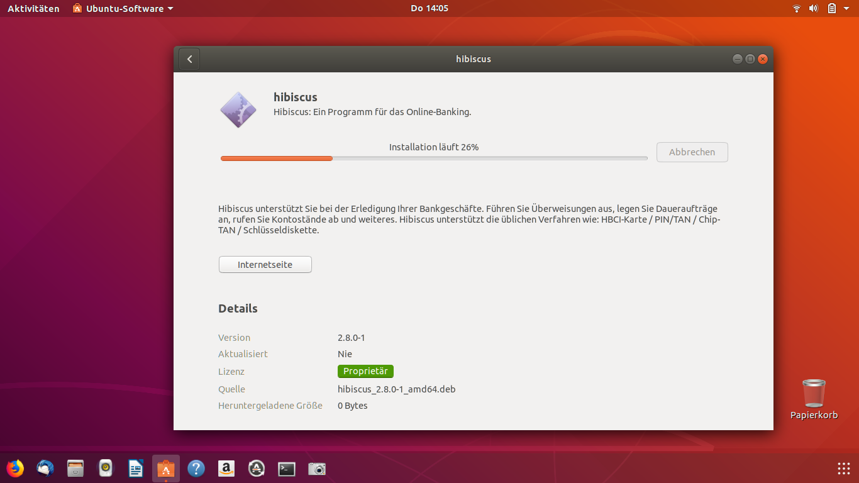Viewport: 859px width, 483px height.
Task: Click the Aktualisiert value 'Nie'
Action: (x=345, y=354)
